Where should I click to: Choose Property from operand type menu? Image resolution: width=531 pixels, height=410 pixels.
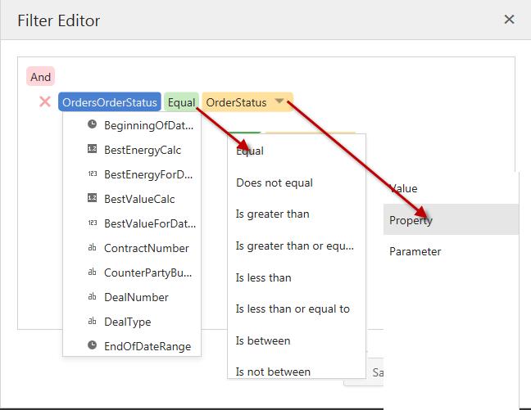(411, 220)
